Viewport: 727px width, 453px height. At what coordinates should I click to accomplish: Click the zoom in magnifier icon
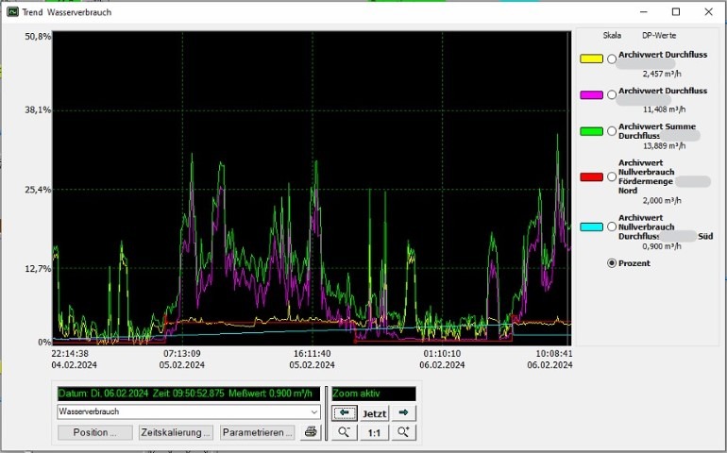coord(403,432)
